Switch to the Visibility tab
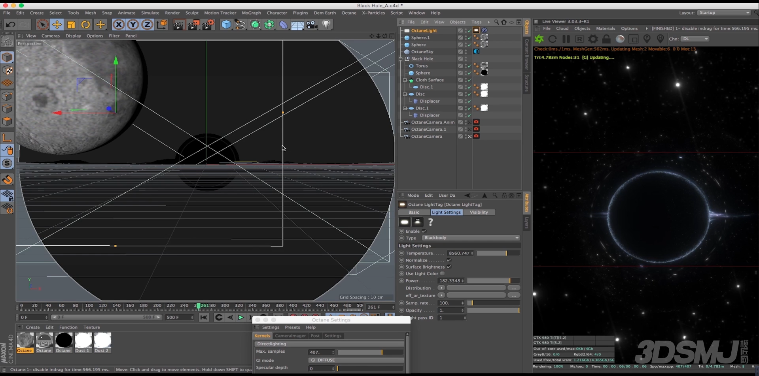Image resolution: width=759 pixels, height=376 pixels. pyautogui.click(x=479, y=212)
